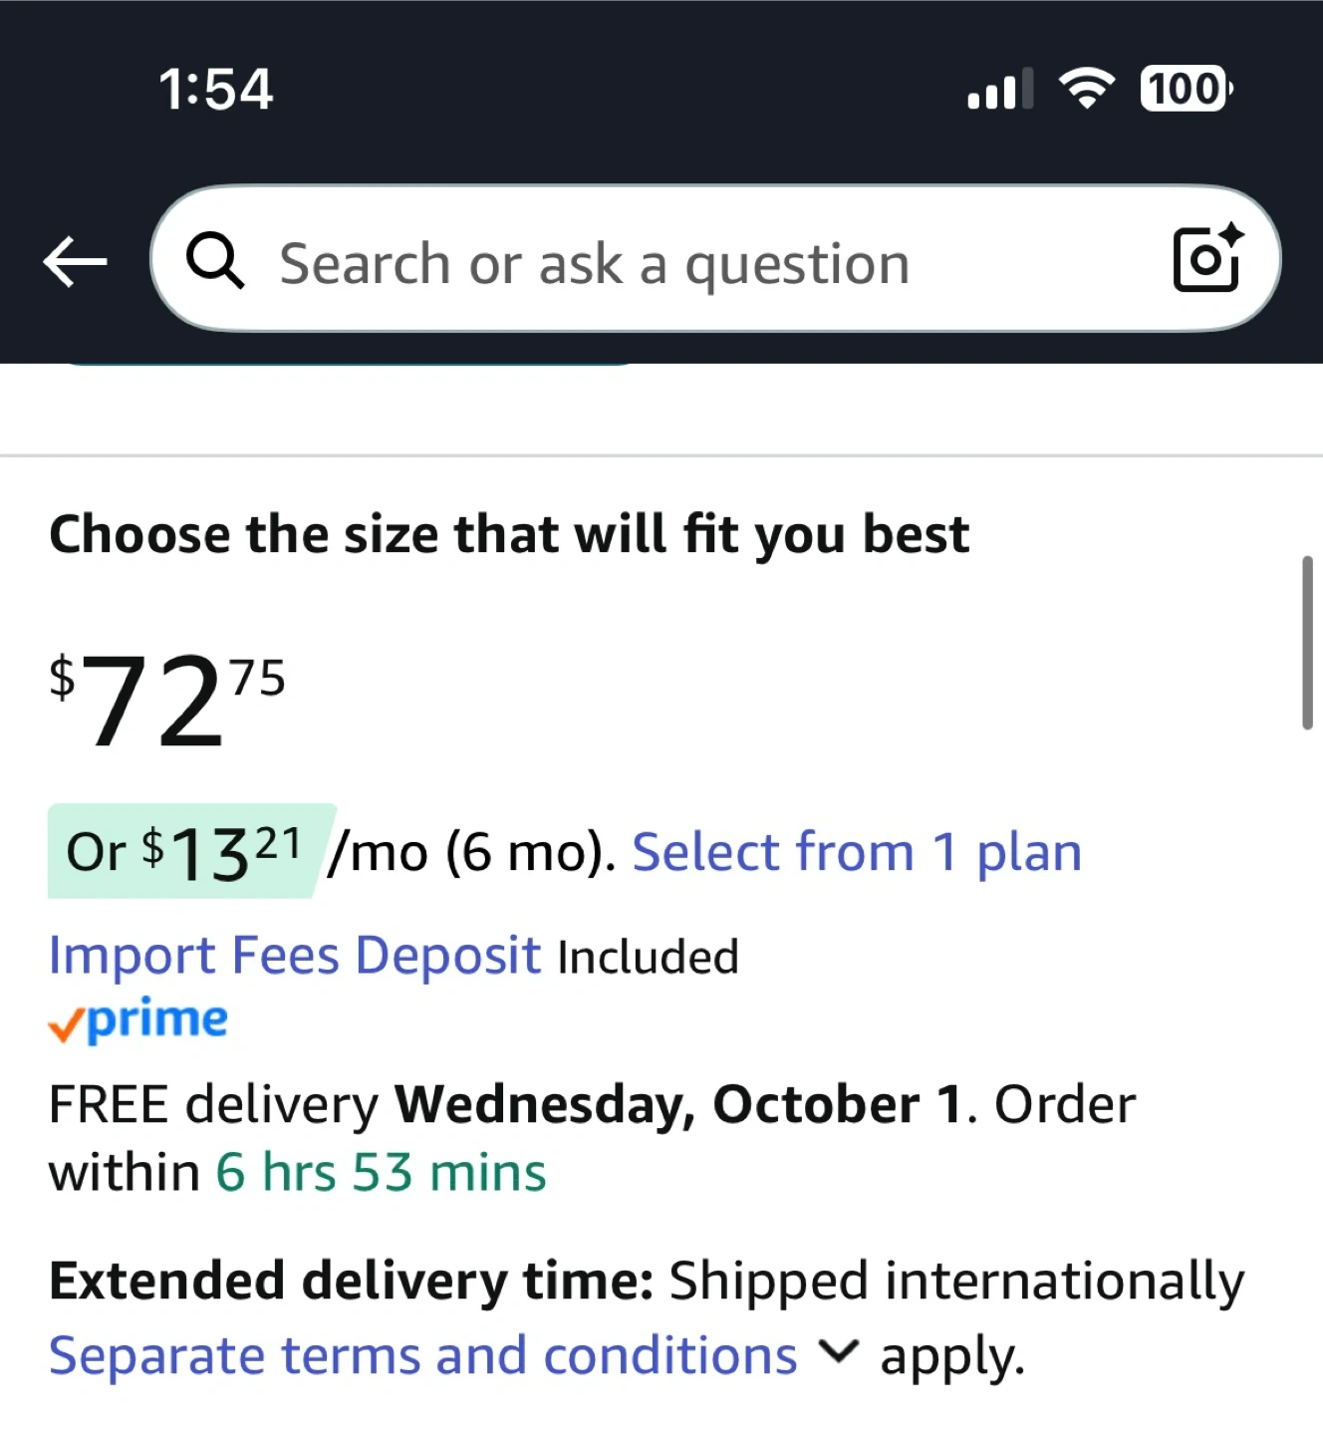
Task: Tap the '6 hrs 53 mins' countdown text
Action: [x=381, y=1172]
